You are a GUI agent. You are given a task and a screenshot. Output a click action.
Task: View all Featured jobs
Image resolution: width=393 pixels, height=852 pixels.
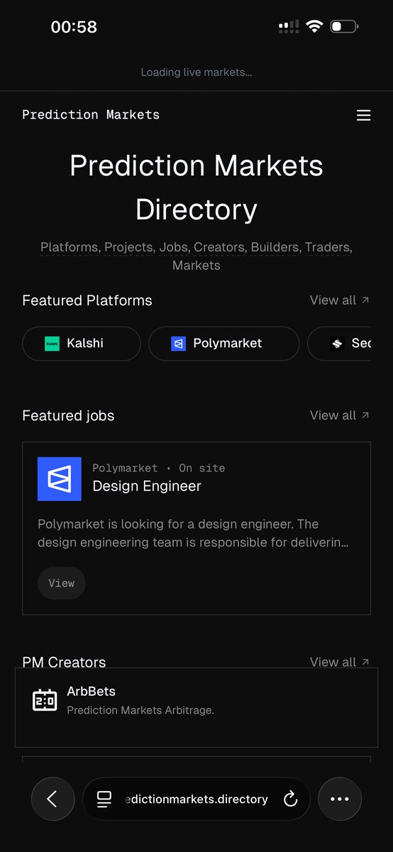tap(340, 415)
